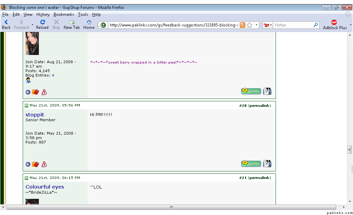The height and width of the screenshot is (215, 353).
Task: Open the permalink for post #21
Action: (259, 178)
